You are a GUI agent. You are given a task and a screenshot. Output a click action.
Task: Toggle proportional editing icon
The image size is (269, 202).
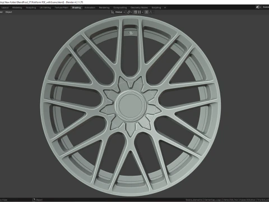147,12
